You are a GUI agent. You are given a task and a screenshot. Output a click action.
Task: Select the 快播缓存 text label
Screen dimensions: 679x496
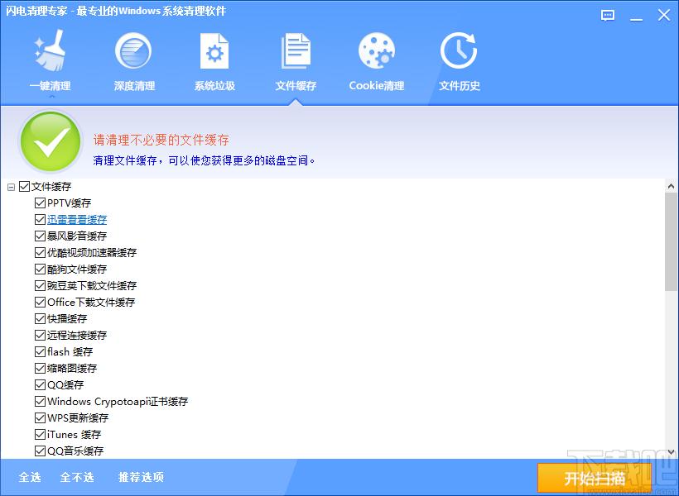tap(67, 319)
